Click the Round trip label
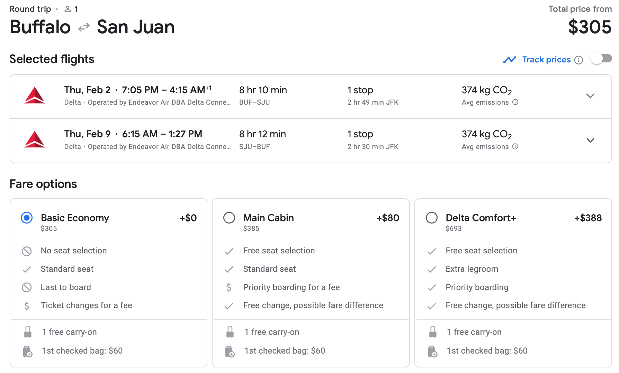Viewport: 619px width, 373px height. pyautogui.click(x=30, y=9)
